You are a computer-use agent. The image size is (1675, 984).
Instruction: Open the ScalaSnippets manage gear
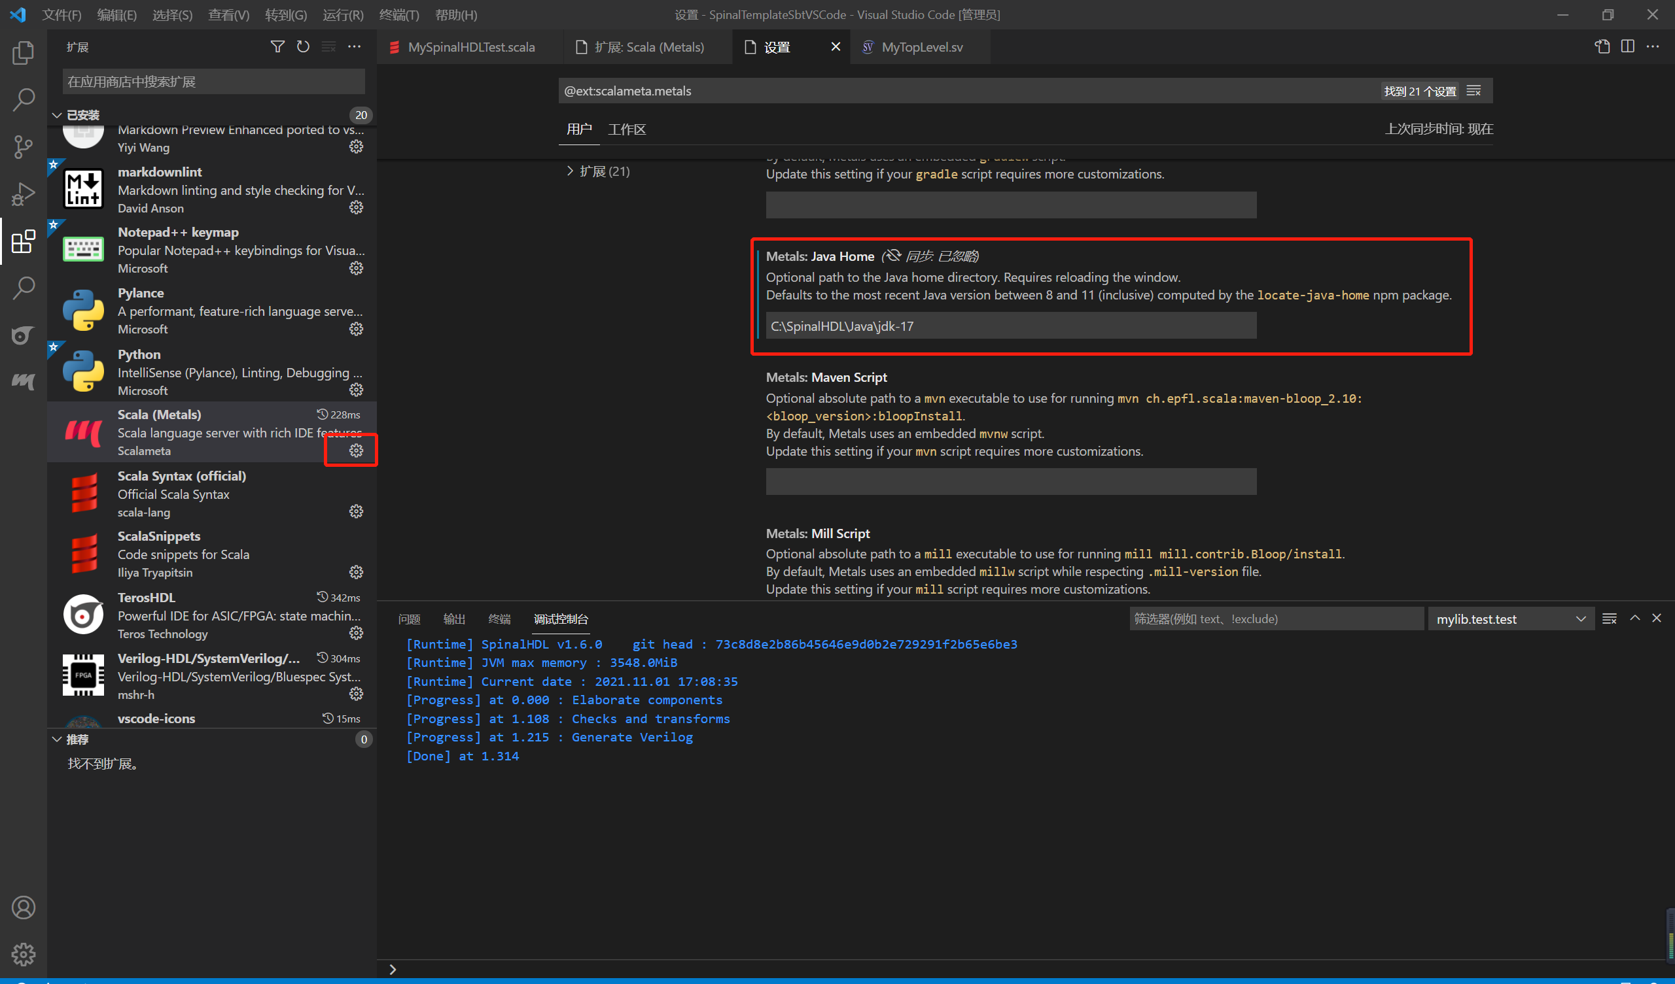coord(357,572)
